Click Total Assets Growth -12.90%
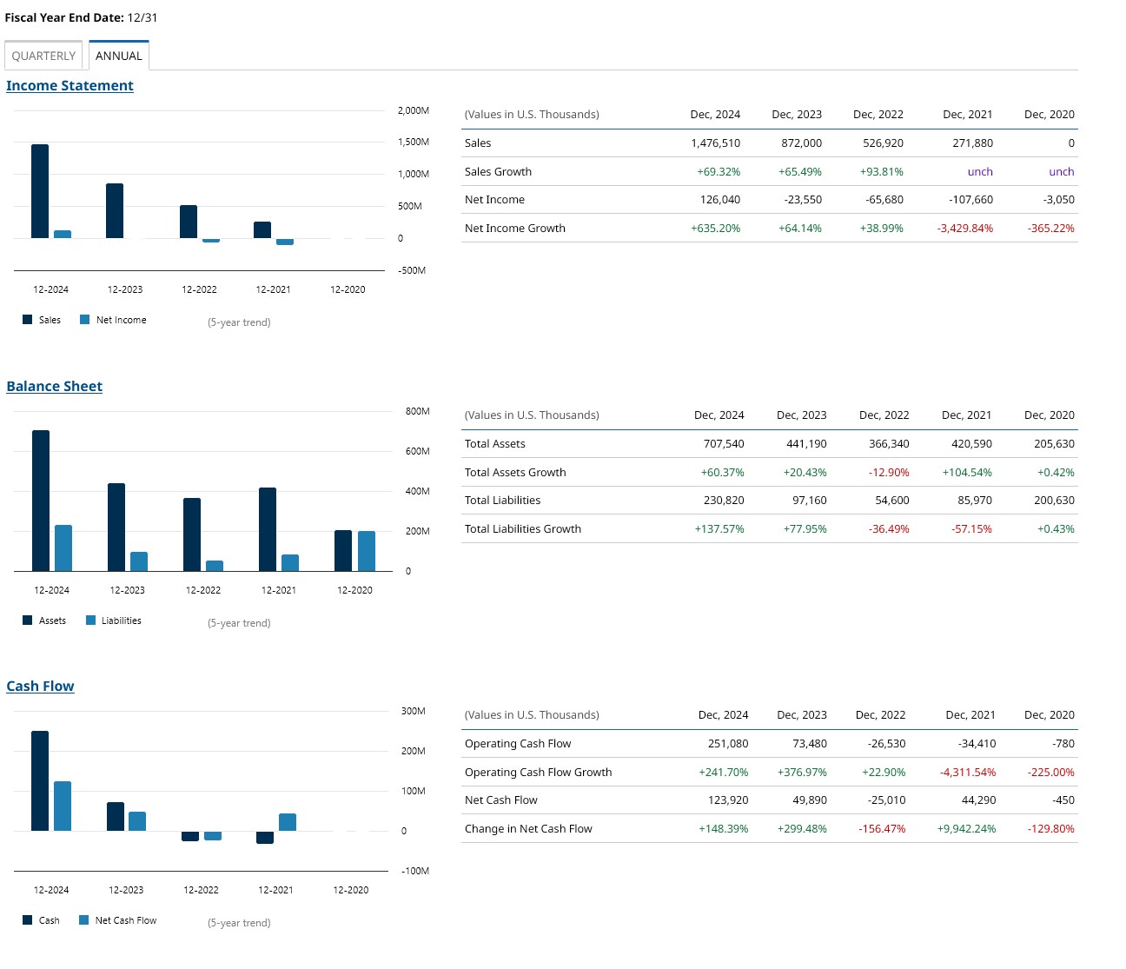 pyautogui.click(x=889, y=473)
